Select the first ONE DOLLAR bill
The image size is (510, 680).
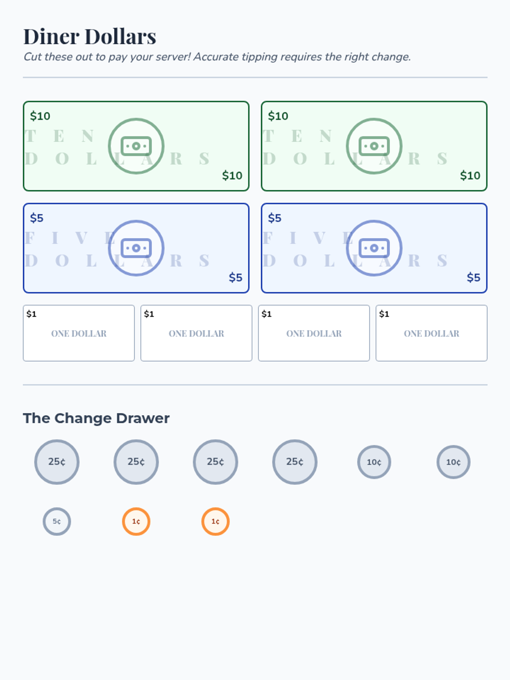[79, 333]
